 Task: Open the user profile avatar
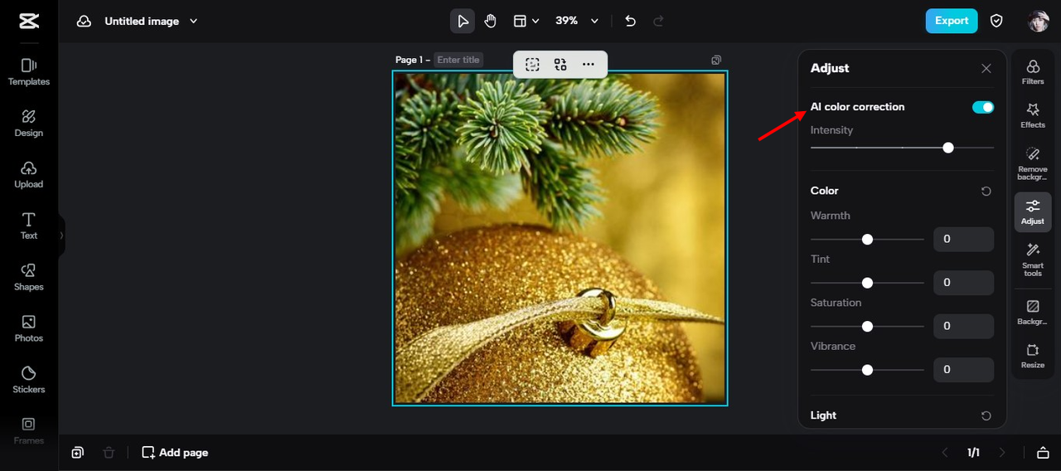1039,21
